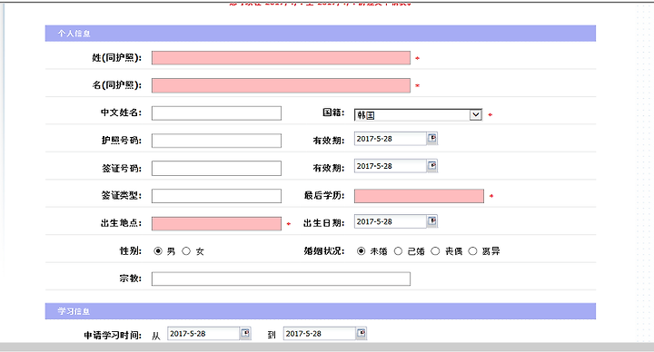This screenshot has height=352, width=654.
Task: Click the 学习信息 section header
Action: (321, 311)
